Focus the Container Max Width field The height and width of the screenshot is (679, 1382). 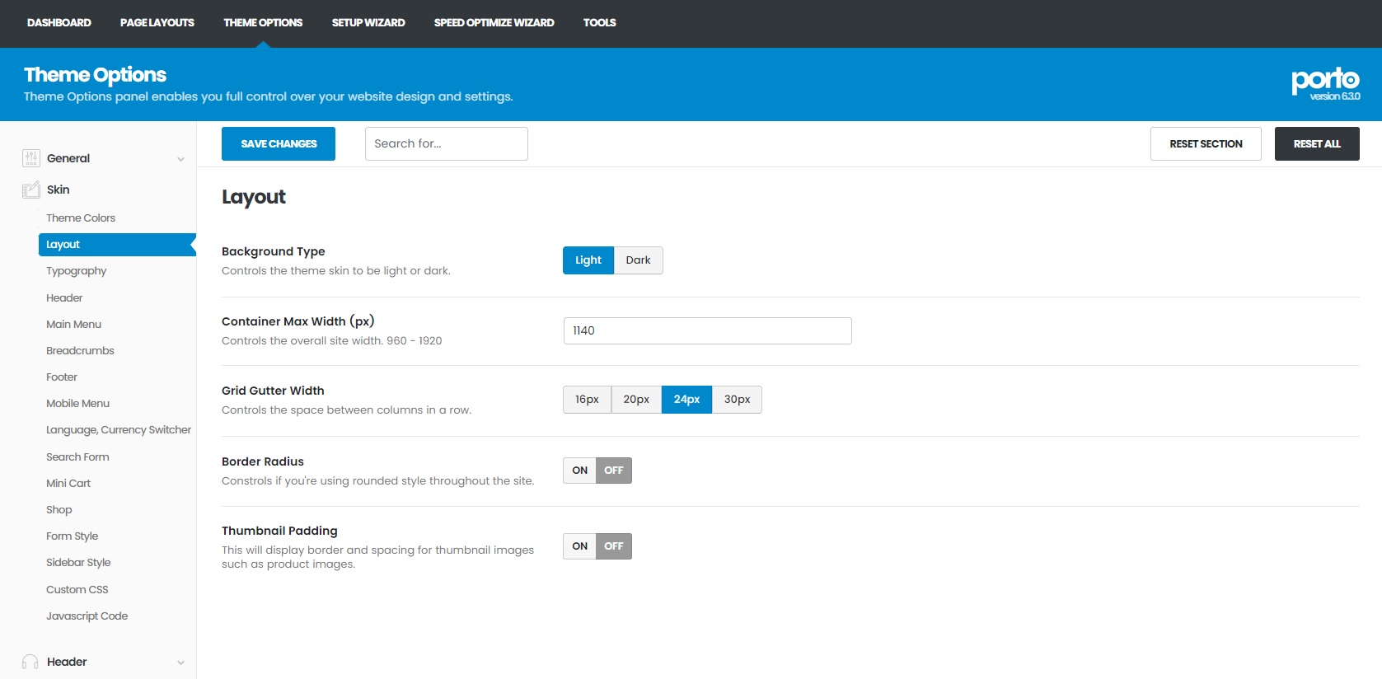[x=707, y=331]
